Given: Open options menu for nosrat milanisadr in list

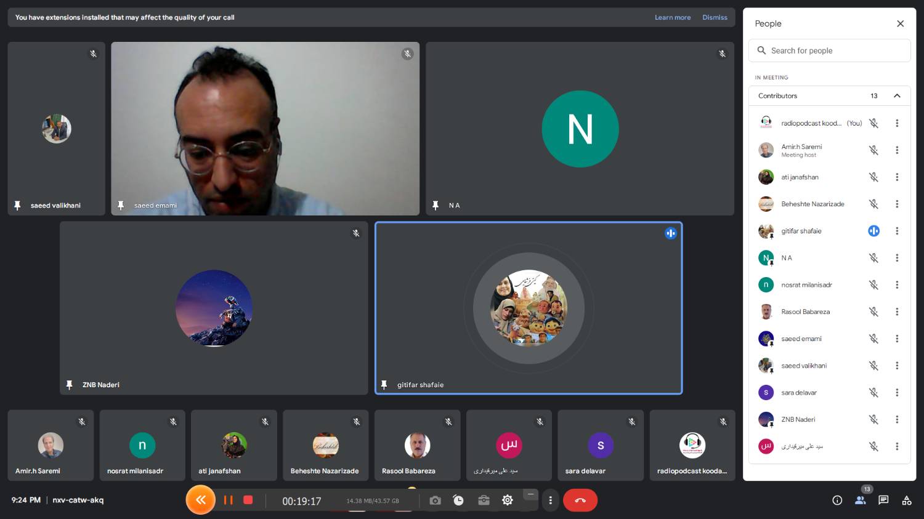Looking at the screenshot, I should pyautogui.click(x=897, y=285).
